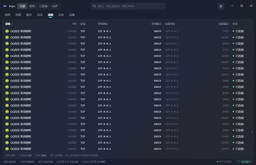Click QQ音乐 icon in row with remote port 13376
The image size is (256, 165).
point(7,143)
